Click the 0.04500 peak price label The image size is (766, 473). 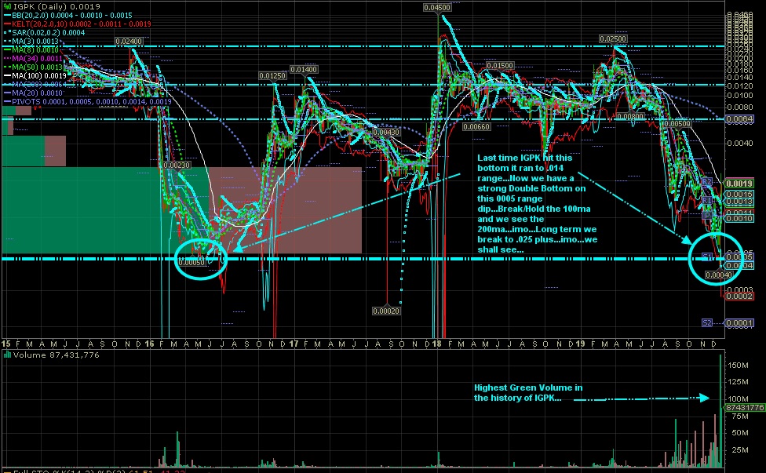[437, 7]
